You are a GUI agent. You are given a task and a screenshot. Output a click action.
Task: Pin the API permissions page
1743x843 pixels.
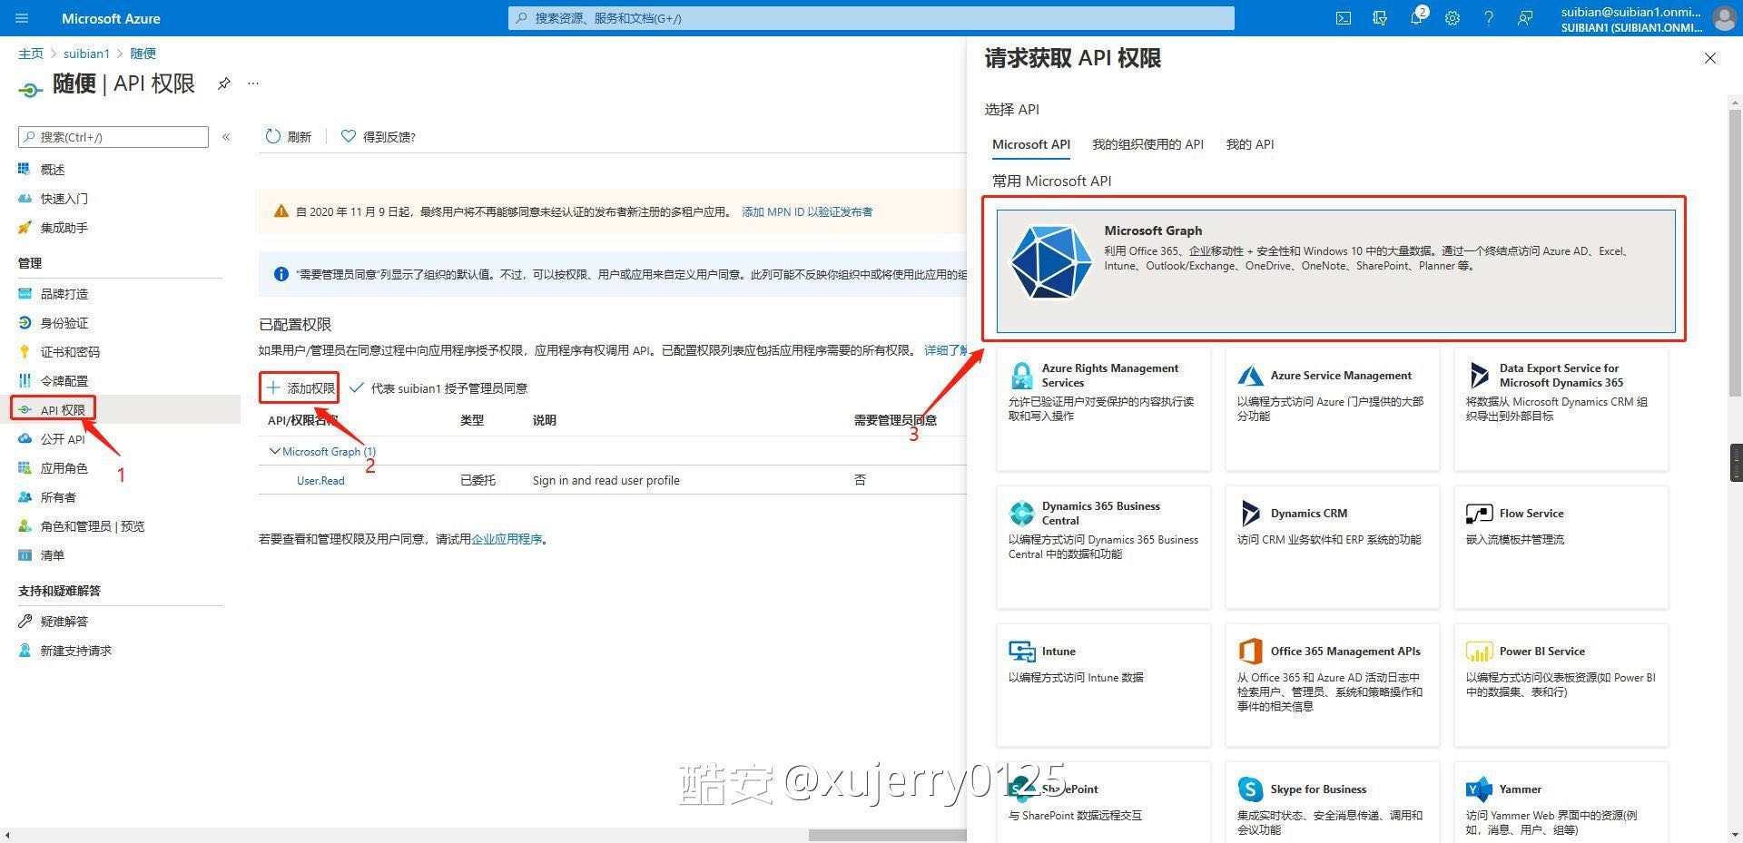(x=223, y=83)
